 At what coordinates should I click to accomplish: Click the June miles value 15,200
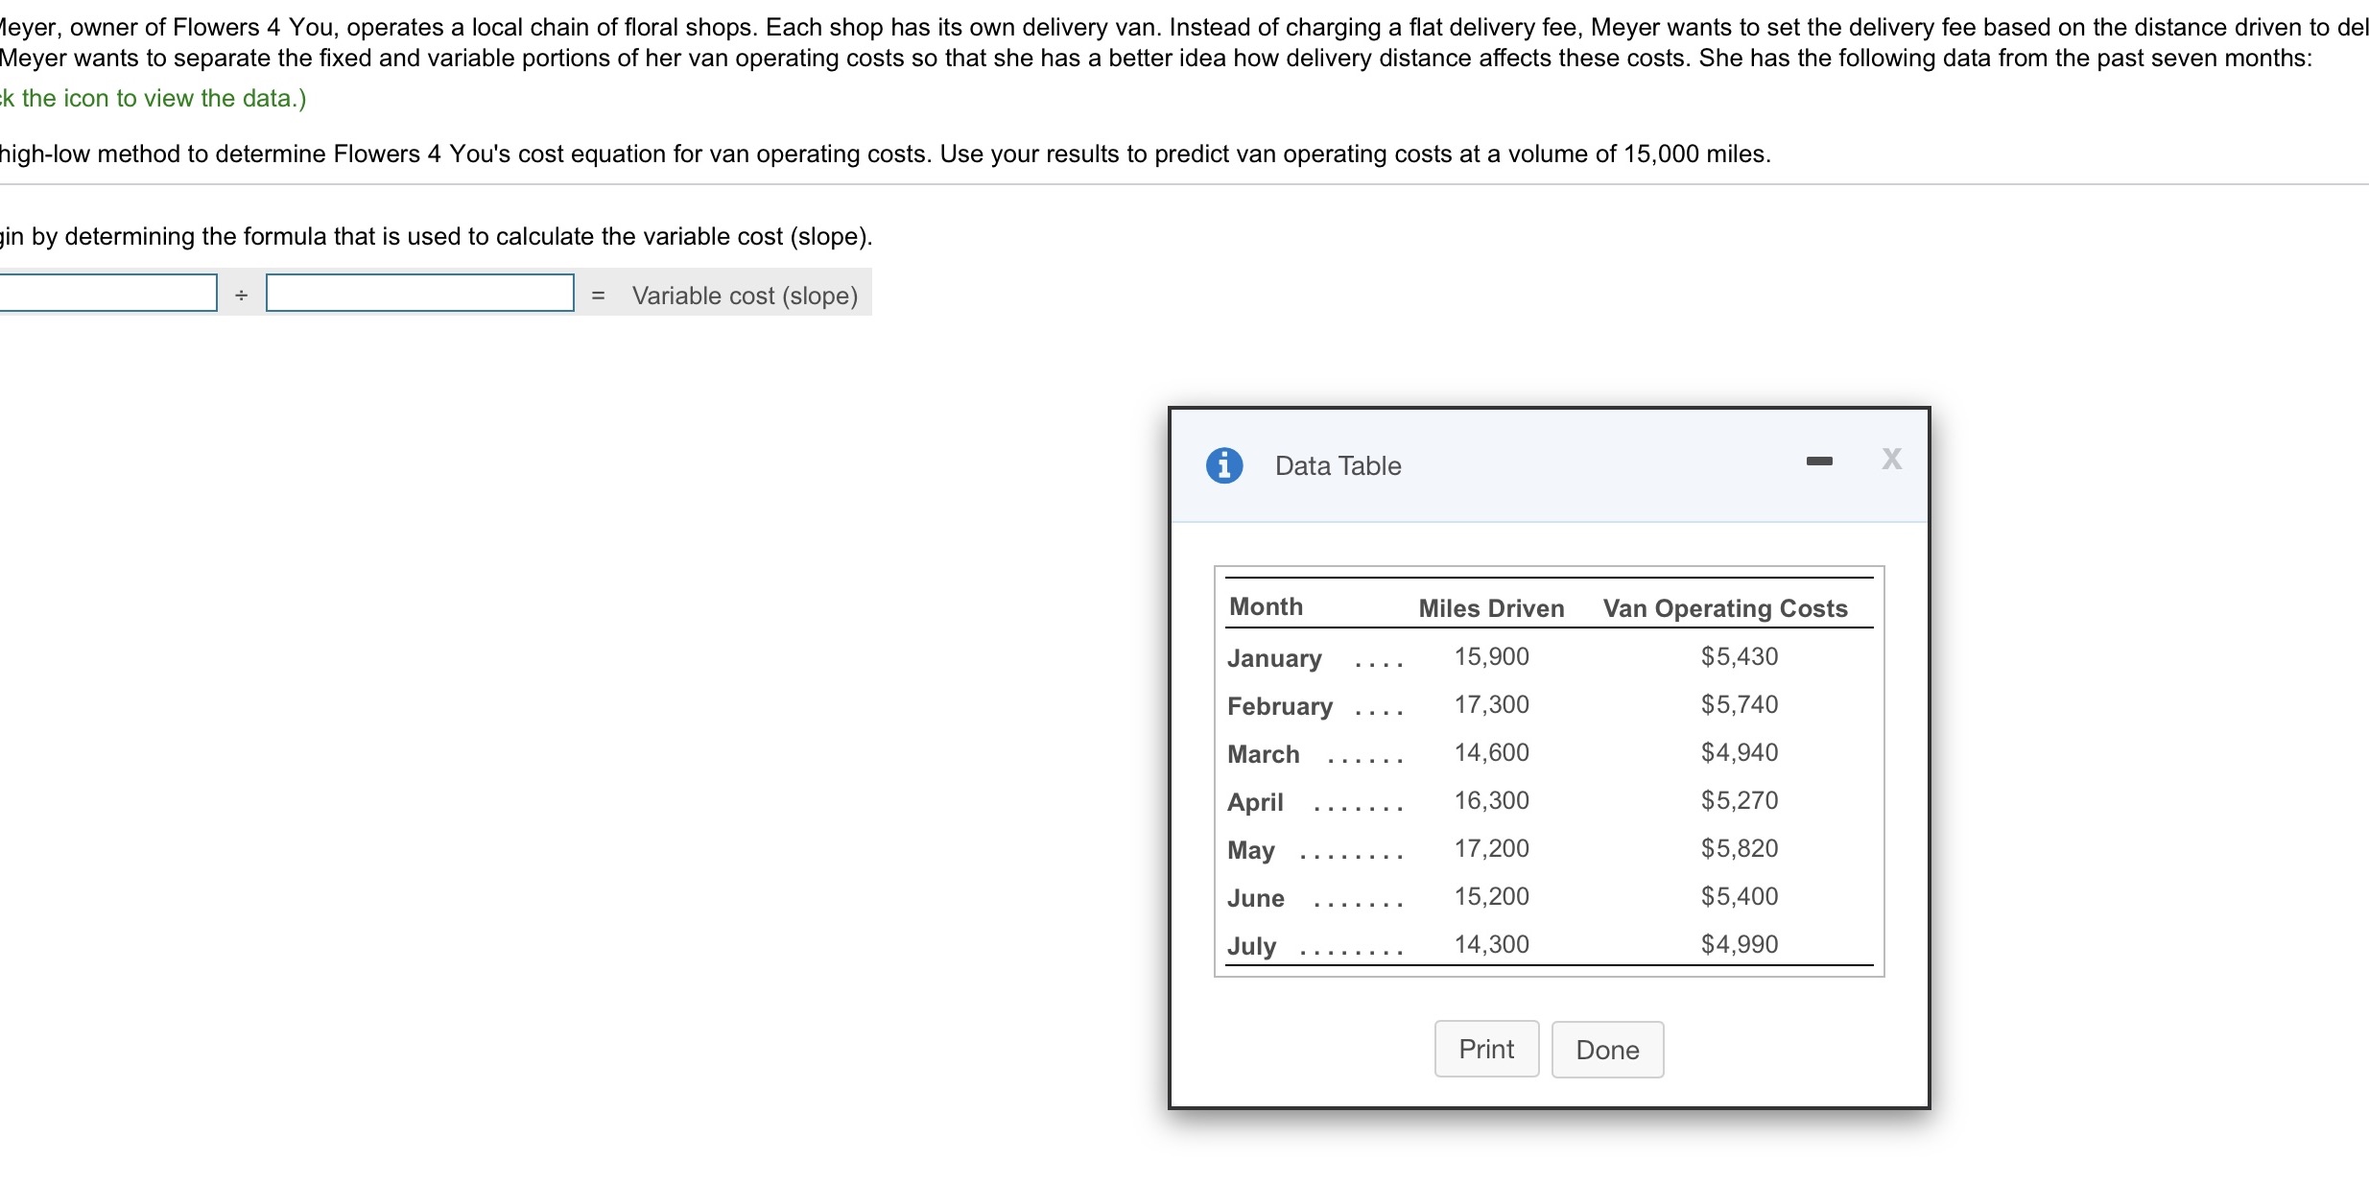[x=1491, y=896]
